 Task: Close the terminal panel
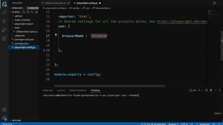click(x=220, y=90)
